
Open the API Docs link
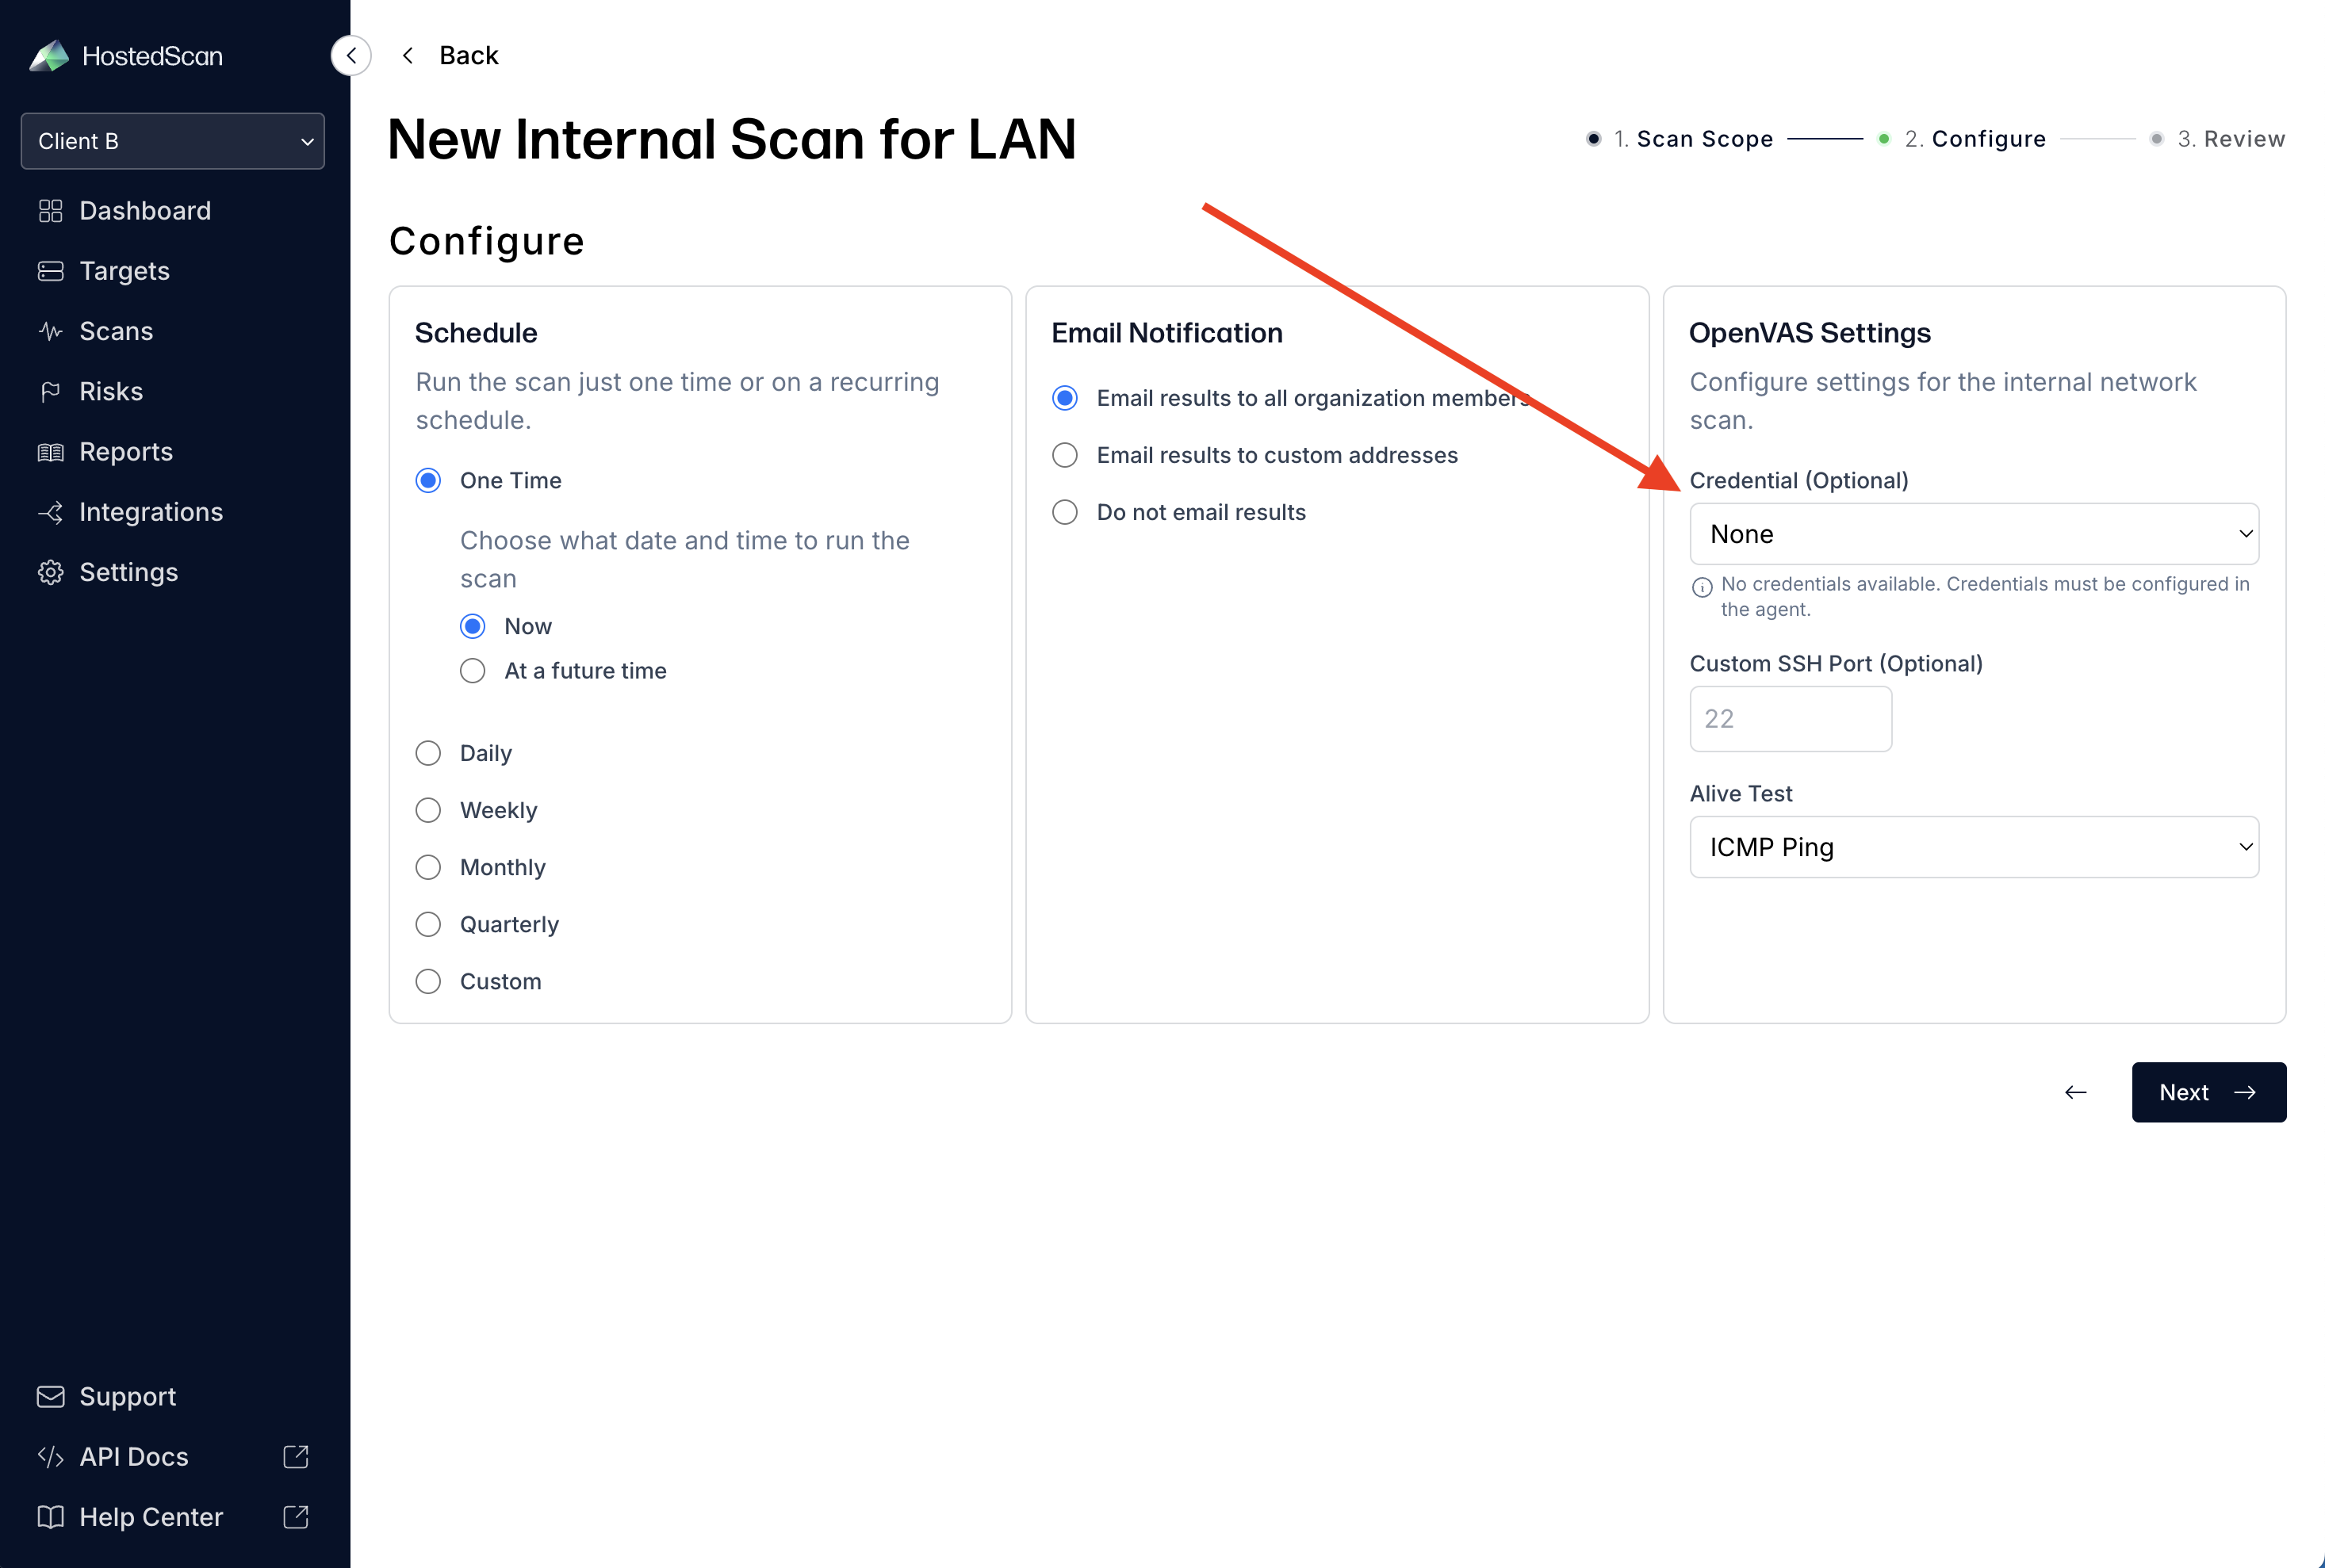coord(133,1456)
